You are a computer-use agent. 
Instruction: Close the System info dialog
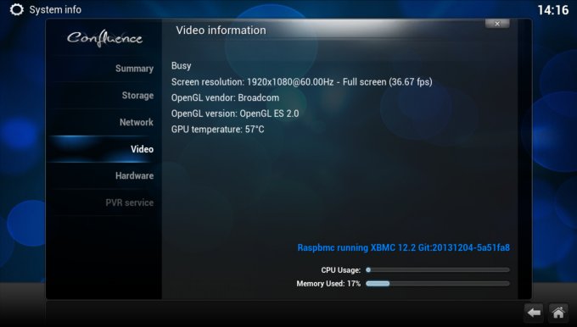point(497,24)
